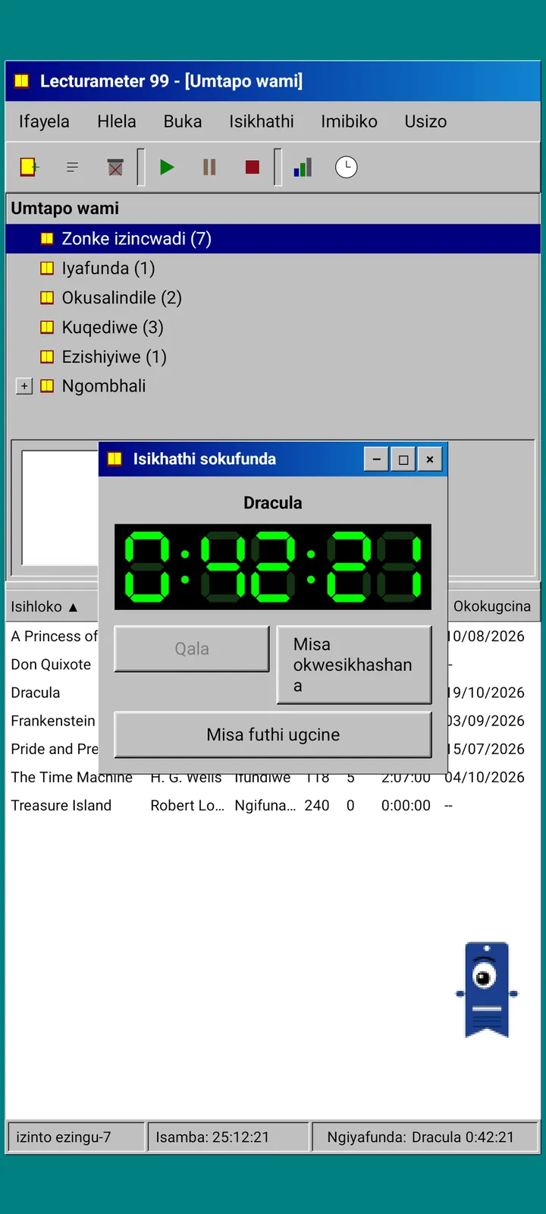Screen dimensions: 546x1214
Task: Click Ngiyafunda: Dracula 0:42:21 status
Action: 425,1137
